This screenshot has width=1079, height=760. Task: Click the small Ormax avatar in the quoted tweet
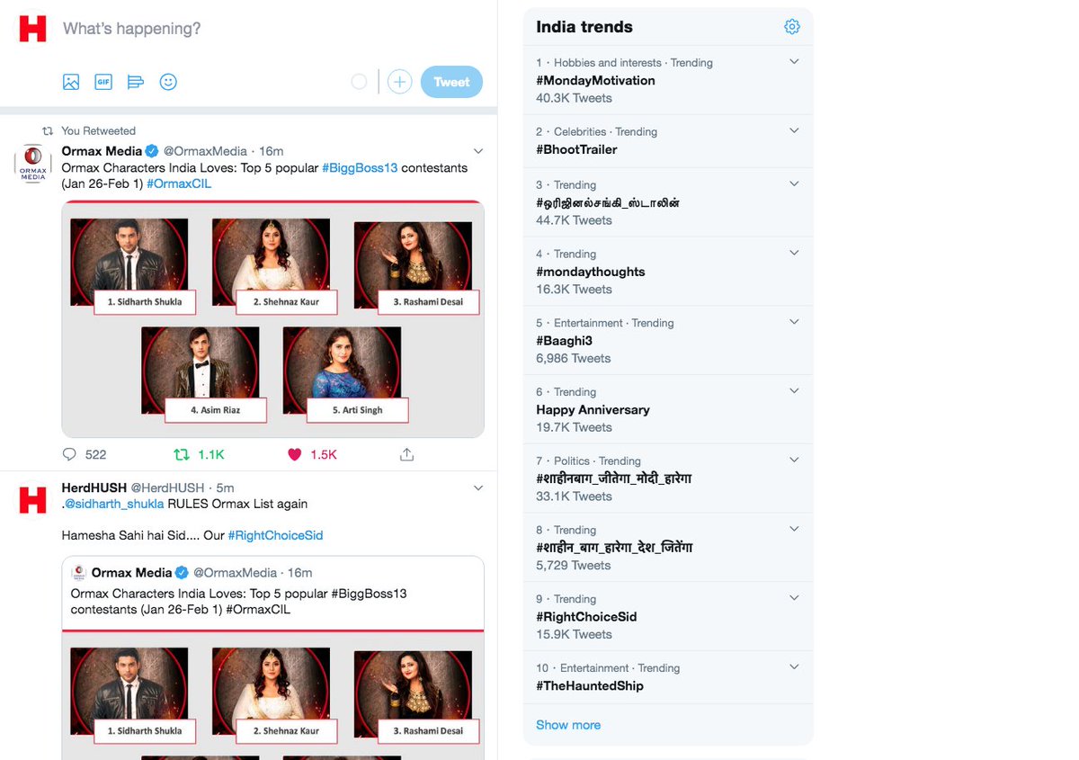(x=78, y=572)
